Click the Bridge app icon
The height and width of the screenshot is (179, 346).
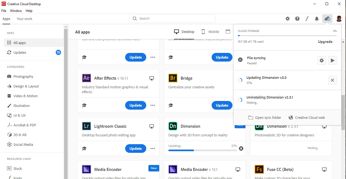coord(173,78)
